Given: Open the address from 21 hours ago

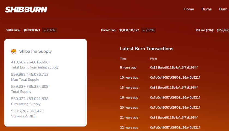Looking at the screenshot, I should coord(174,118).
